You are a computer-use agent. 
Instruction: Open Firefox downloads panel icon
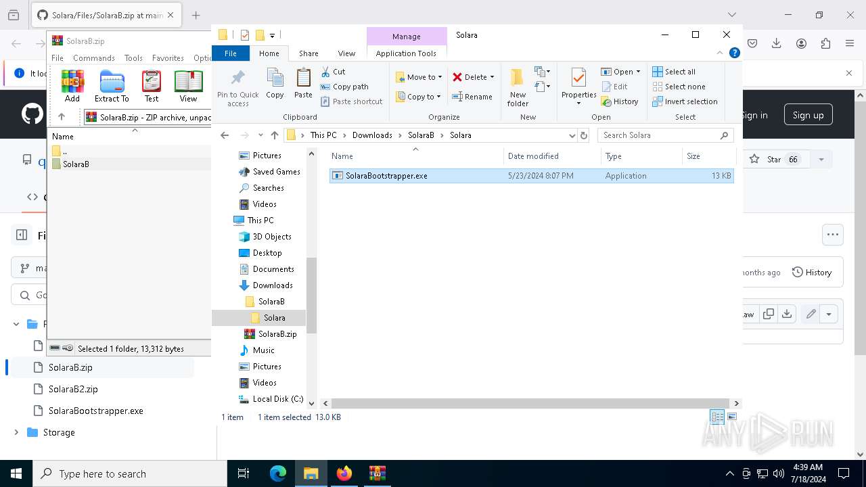click(777, 43)
